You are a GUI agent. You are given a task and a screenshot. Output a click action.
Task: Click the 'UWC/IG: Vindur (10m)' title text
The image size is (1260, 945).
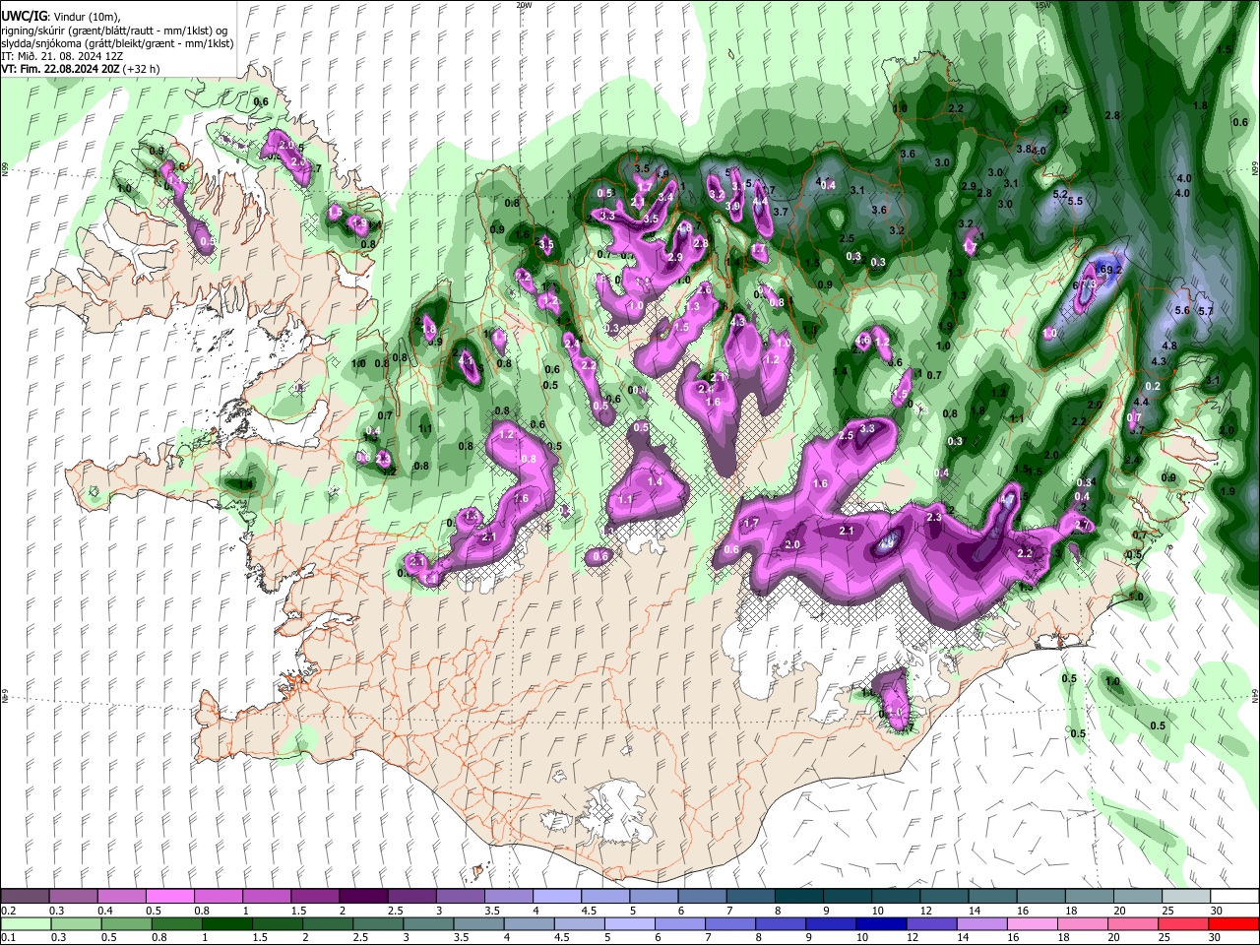[60, 17]
